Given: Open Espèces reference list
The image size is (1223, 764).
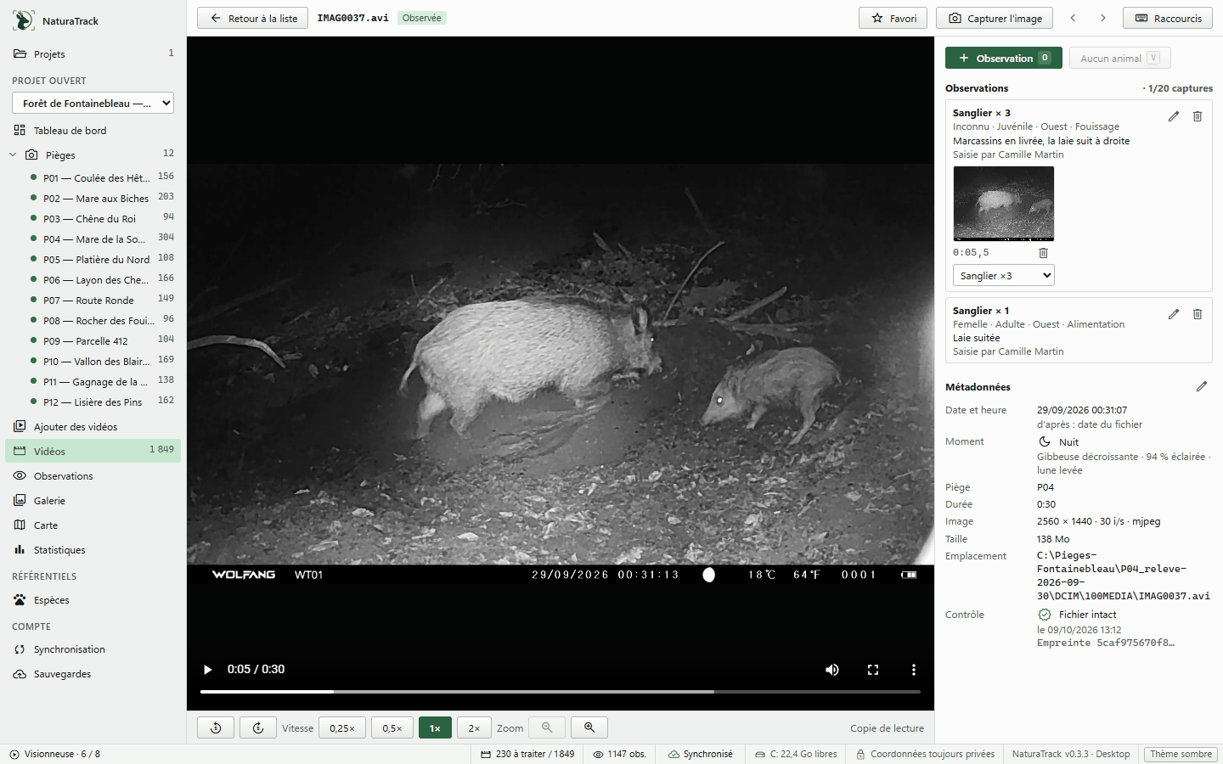Looking at the screenshot, I should tap(93, 599).
